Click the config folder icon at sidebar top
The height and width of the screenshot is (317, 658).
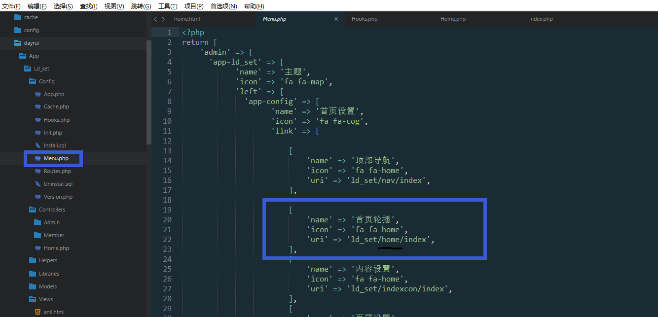18,30
